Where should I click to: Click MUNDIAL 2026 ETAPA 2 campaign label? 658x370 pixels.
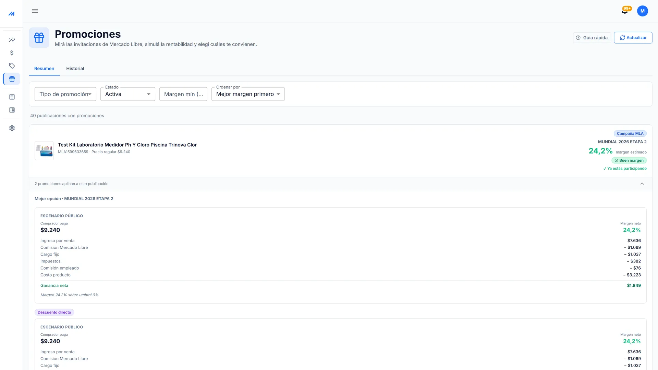622,142
